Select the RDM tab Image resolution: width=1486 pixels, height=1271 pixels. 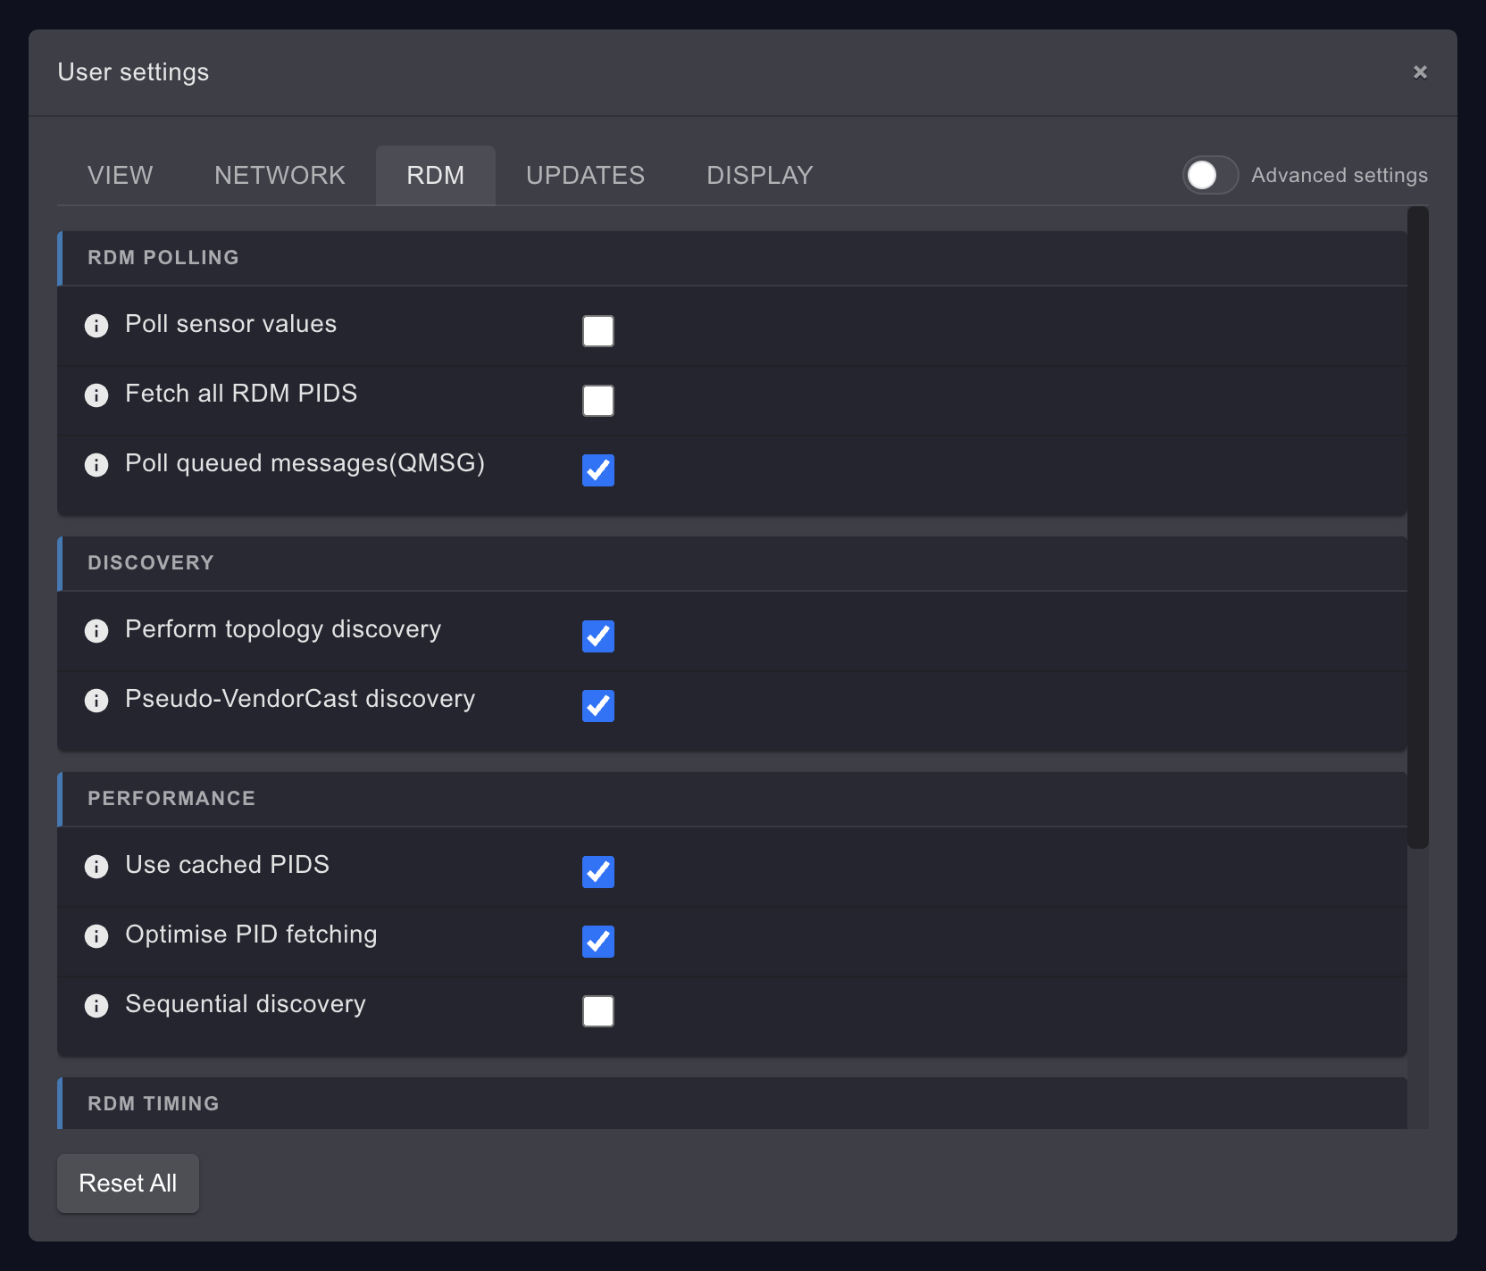pos(436,176)
